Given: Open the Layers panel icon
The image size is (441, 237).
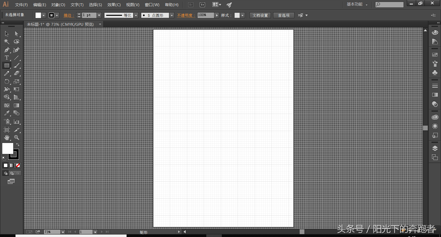Looking at the screenshot, I should click(x=435, y=148).
